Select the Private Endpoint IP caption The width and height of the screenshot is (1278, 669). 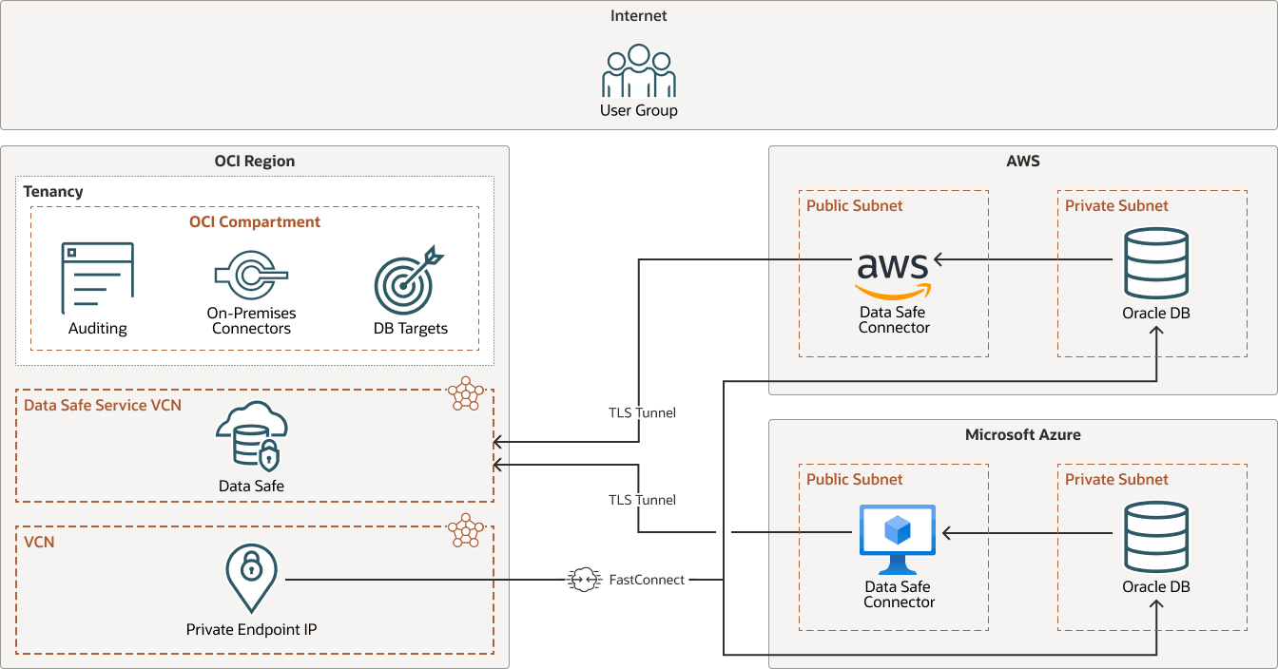(251, 629)
